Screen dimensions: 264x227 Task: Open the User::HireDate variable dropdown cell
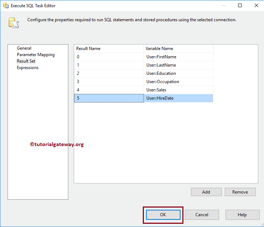pos(178,98)
